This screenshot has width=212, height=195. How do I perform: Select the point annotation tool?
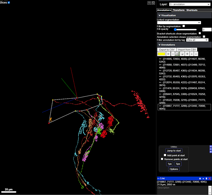point(173,54)
